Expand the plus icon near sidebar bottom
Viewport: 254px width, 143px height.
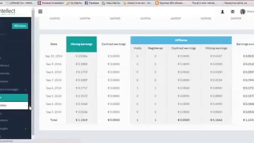(25, 129)
